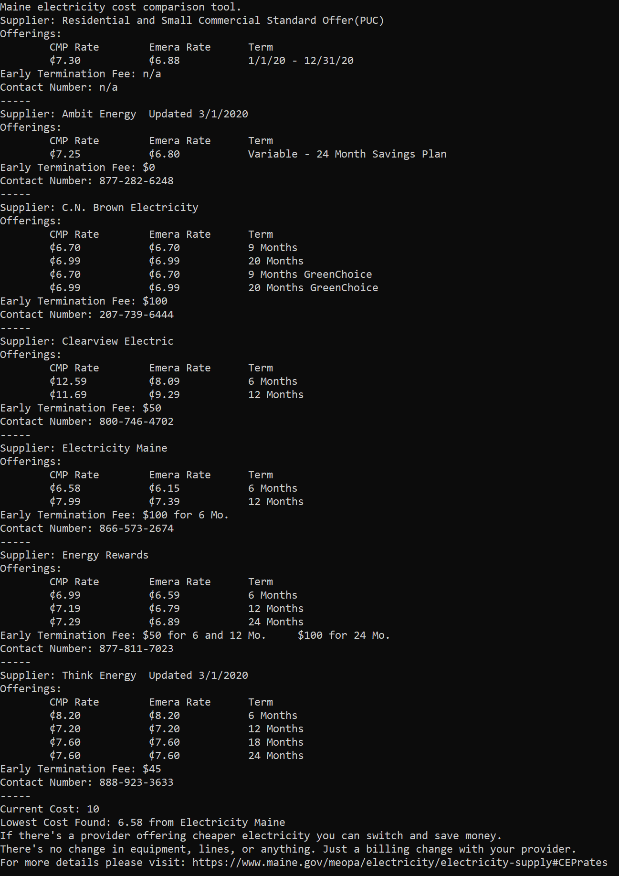Click the "Early Termination Fee: $45" line

(81, 769)
